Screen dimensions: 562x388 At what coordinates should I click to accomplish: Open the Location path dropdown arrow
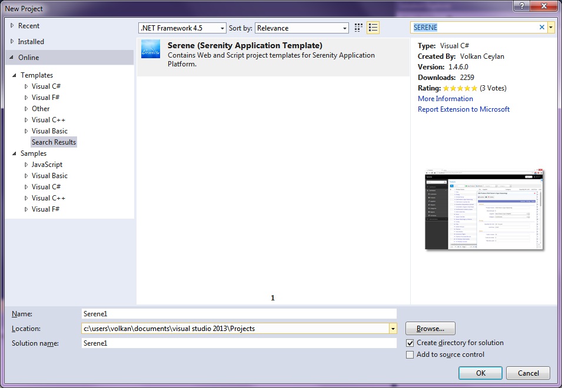click(393, 329)
